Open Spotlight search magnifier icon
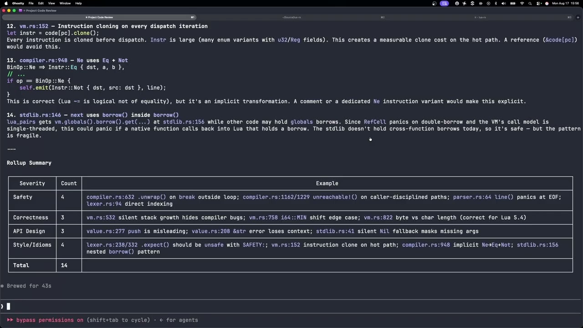Viewport: 583px width, 328px height. (x=530, y=3)
